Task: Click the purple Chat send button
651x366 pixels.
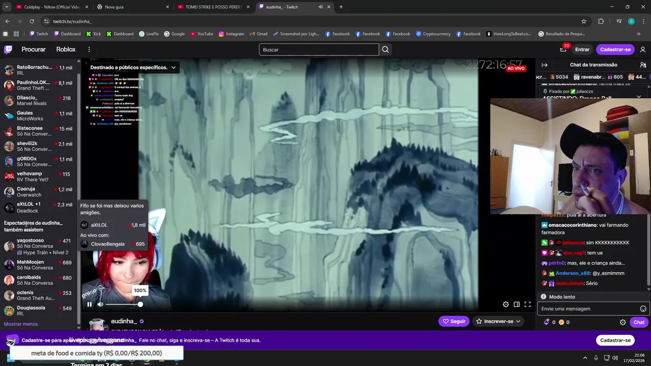Action: tap(639, 322)
